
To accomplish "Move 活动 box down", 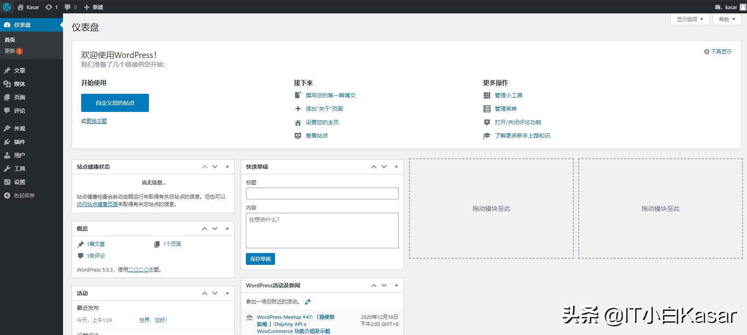I will 215,293.
